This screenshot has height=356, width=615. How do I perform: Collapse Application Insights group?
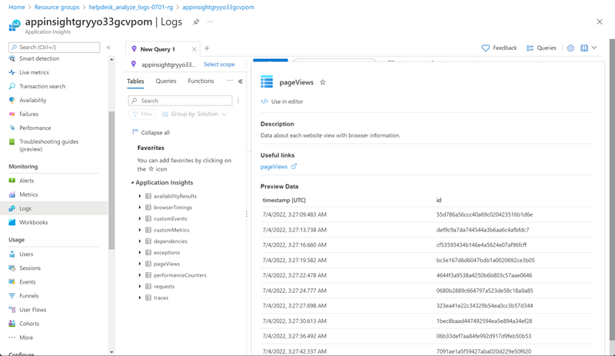(132, 182)
